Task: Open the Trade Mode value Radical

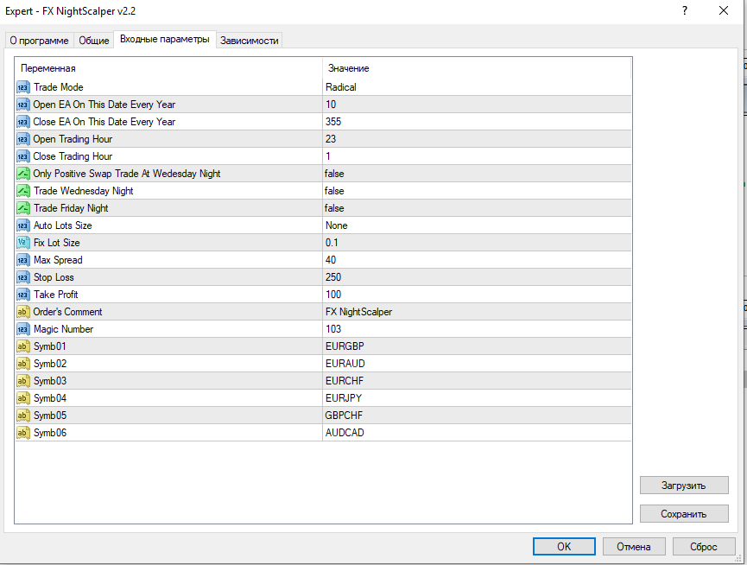Action: click(x=477, y=87)
